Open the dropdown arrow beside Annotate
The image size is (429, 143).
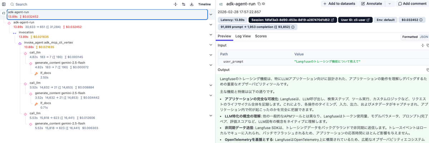[x=389, y=4]
